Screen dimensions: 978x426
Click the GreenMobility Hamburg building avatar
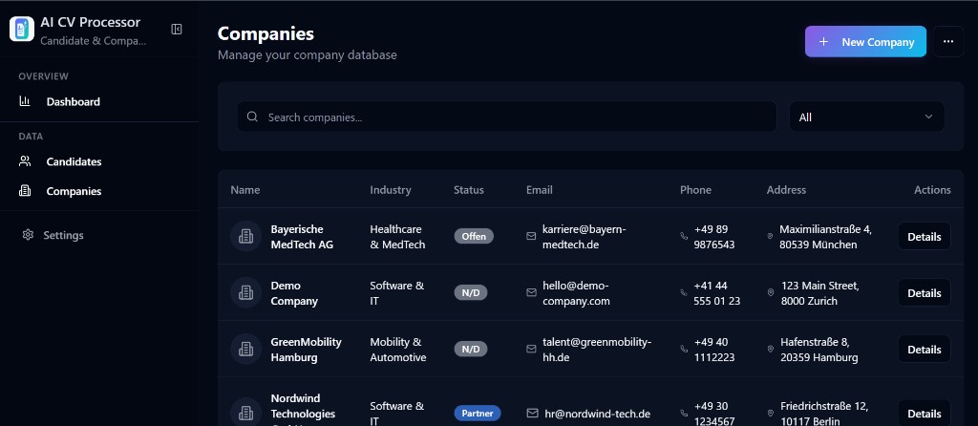[245, 350]
